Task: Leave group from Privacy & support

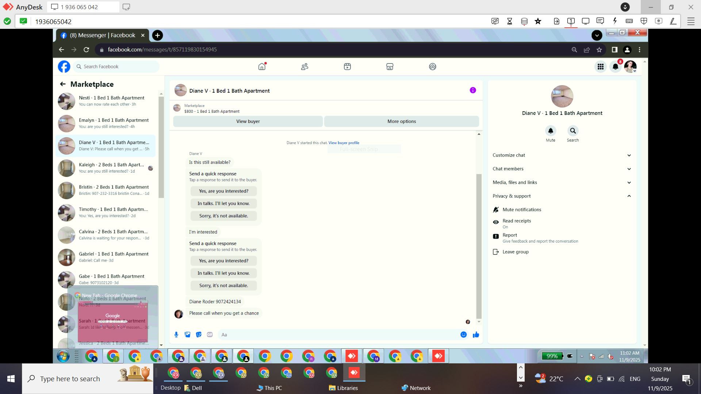Action: 511,252
